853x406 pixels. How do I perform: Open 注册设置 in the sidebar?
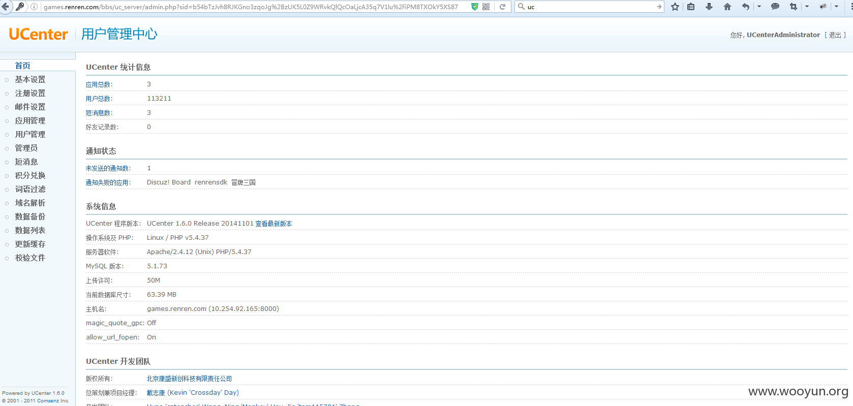pyautogui.click(x=30, y=93)
